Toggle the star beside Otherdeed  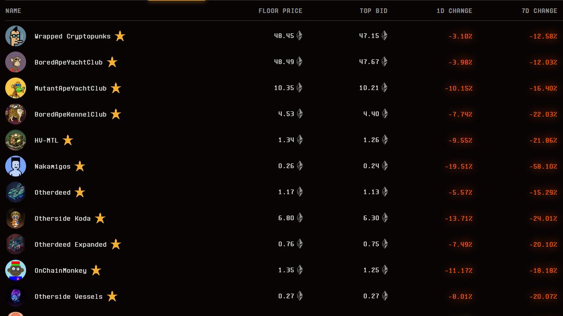(80, 192)
